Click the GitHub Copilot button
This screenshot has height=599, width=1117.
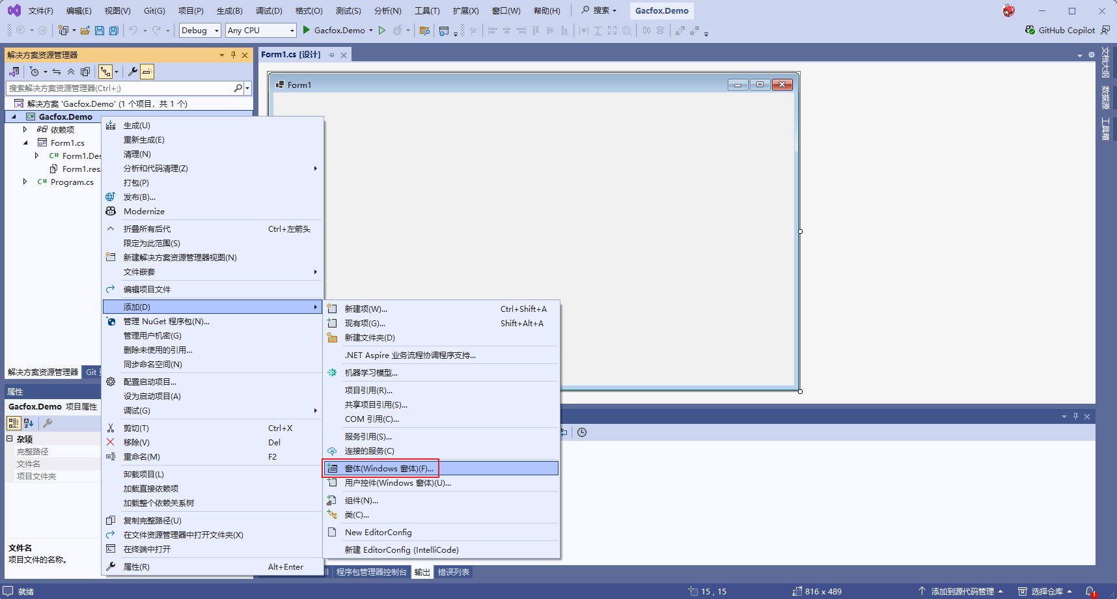click(1060, 30)
